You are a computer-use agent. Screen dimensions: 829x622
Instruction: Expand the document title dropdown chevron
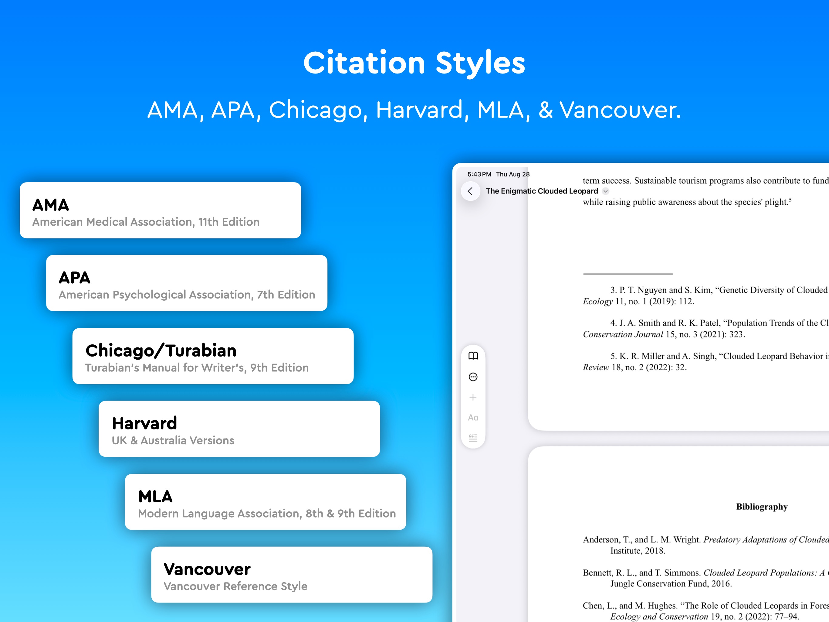[x=606, y=191]
